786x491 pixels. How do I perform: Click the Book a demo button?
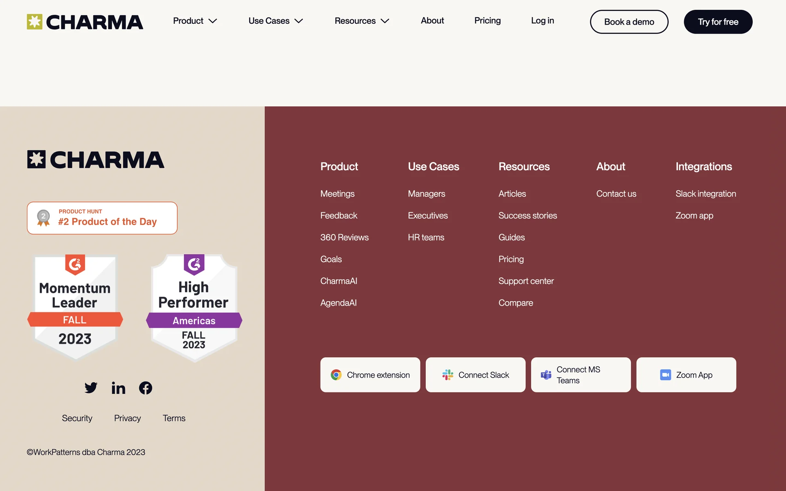point(629,22)
